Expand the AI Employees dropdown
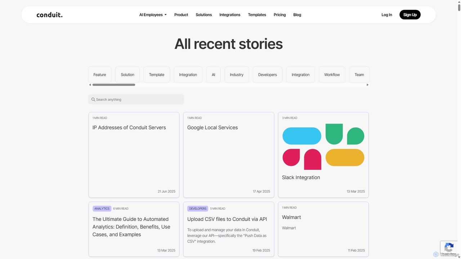 coord(153,15)
